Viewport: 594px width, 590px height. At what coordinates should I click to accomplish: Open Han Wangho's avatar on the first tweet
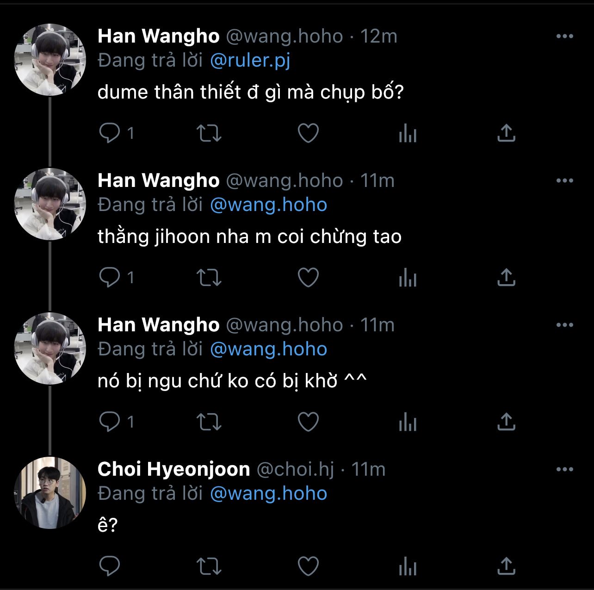click(50, 60)
